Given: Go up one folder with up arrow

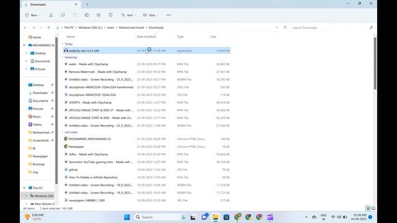Looking at the screenshot, I should pos(49,27).
